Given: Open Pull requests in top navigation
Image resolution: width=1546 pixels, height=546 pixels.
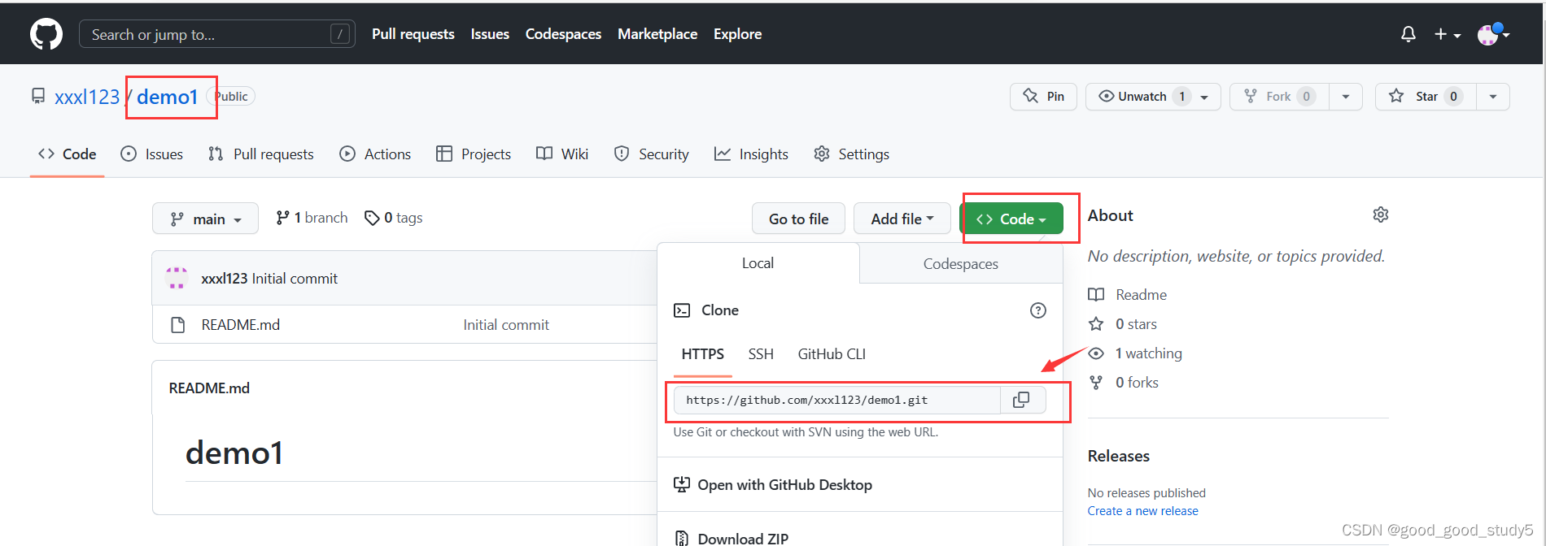Looking at the screenshot, I should [413, 34].
